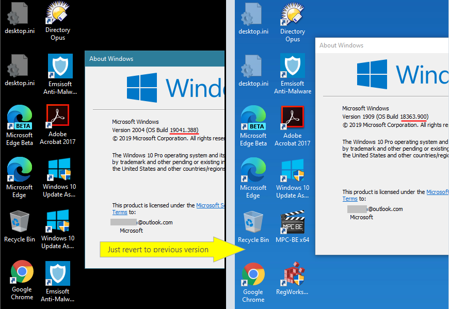Open Microsoft S... license link in version 2004 dialog
The height and width of the screenshot is (309, 449).
tap(210, 205)
